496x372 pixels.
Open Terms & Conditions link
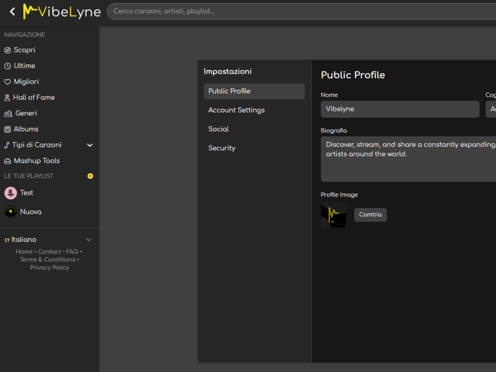[x=48, y=260]
